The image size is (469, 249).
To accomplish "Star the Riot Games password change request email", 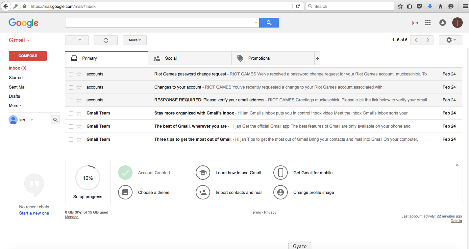I will click(79, 74).
